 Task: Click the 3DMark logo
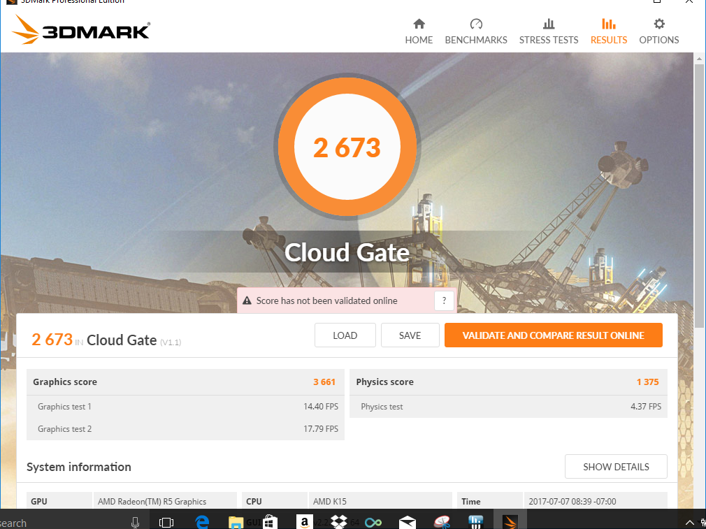81,31
